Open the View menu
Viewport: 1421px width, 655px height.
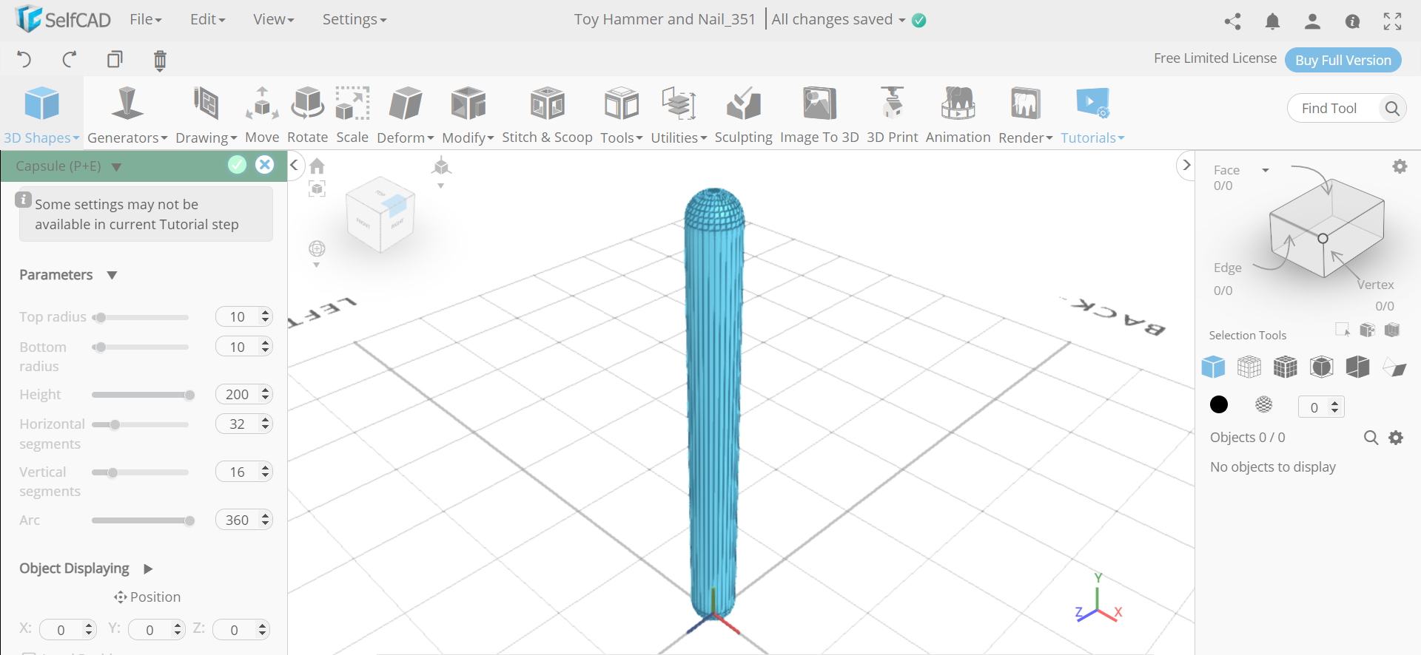click(274, 19)
